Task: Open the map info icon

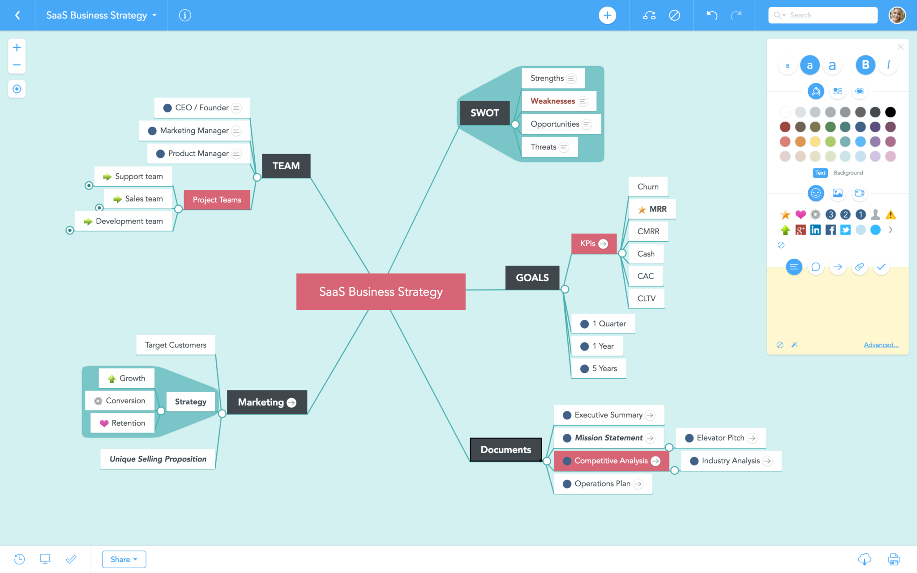Action: pos(185,15)
